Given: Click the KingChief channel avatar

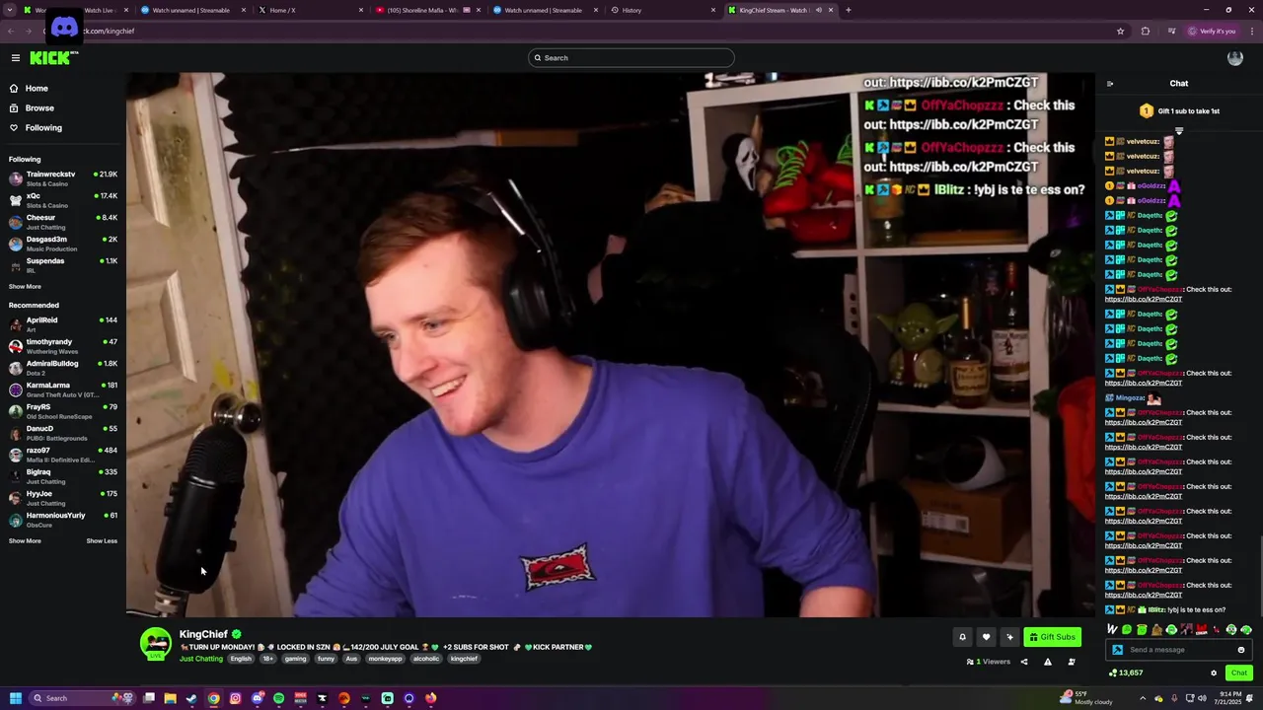Looking at the screenshot, I should (x=155, y=643).
